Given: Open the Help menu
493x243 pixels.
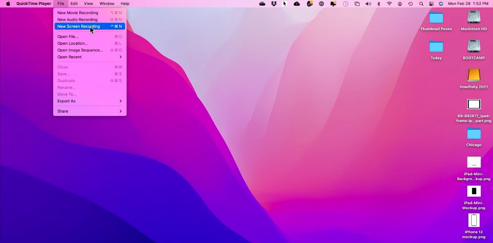Looking at the screenshot, I should coord(125,4).
